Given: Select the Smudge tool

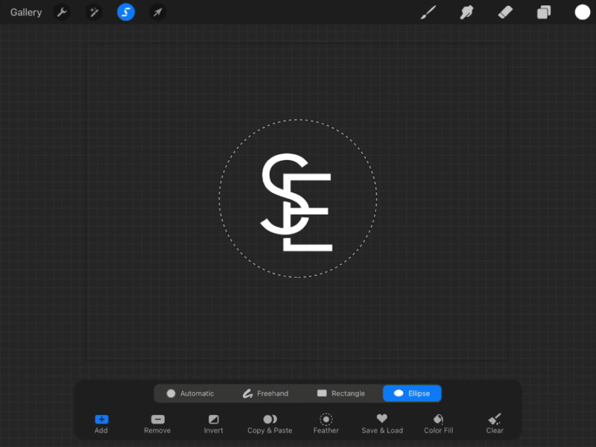Looking at the screenshot, I should coord(467,12).
